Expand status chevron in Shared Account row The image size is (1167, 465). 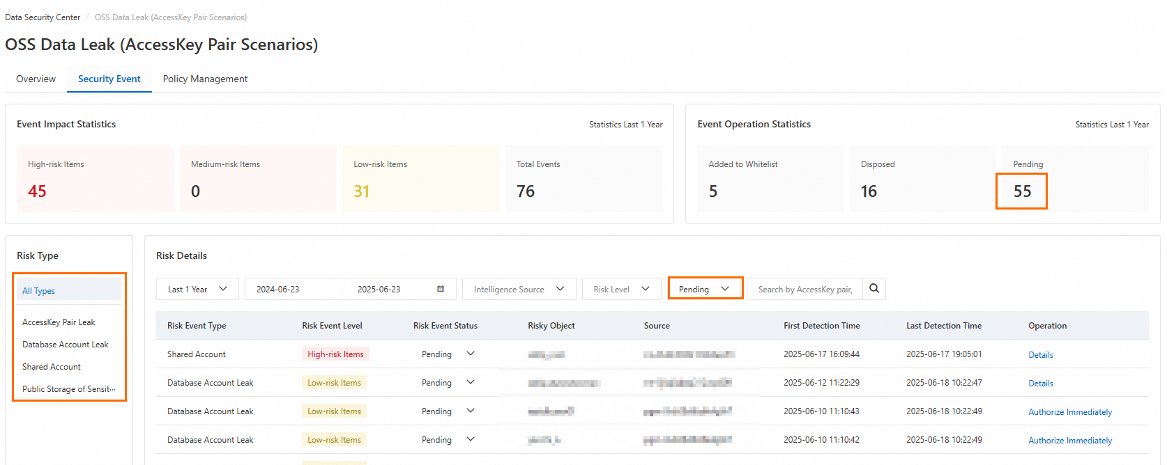[471, 354]
